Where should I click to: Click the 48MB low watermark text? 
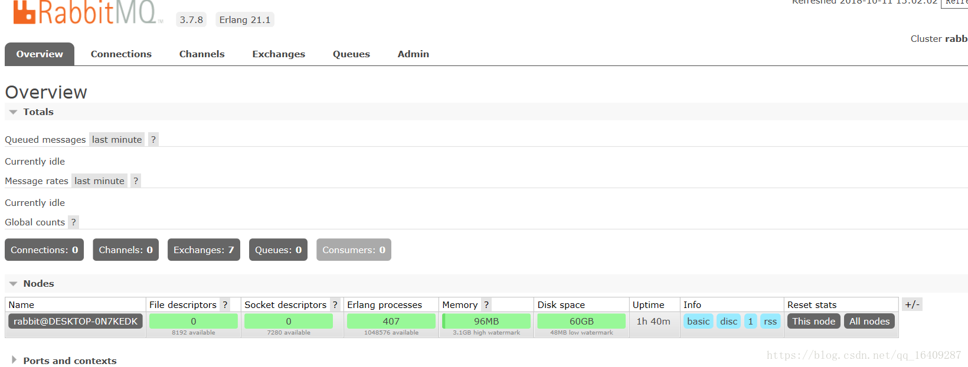[581, 333]
